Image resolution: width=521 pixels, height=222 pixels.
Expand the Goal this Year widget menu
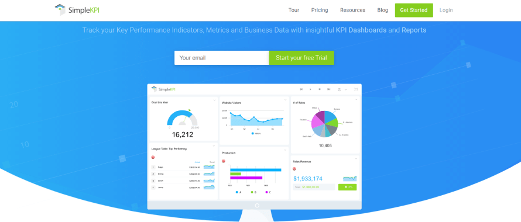214,100
